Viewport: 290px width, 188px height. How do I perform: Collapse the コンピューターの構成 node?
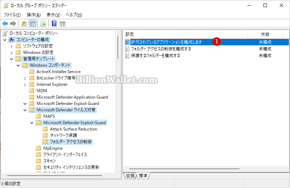[5, 40]
